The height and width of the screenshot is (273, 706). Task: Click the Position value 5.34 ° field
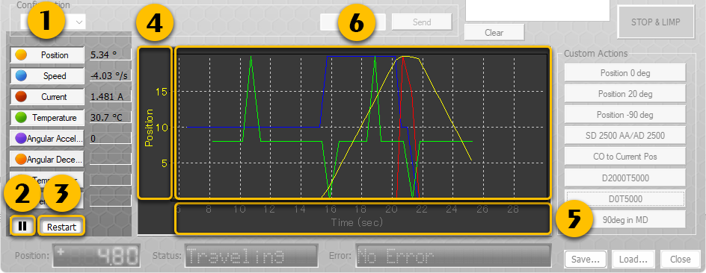click(111, 54)
